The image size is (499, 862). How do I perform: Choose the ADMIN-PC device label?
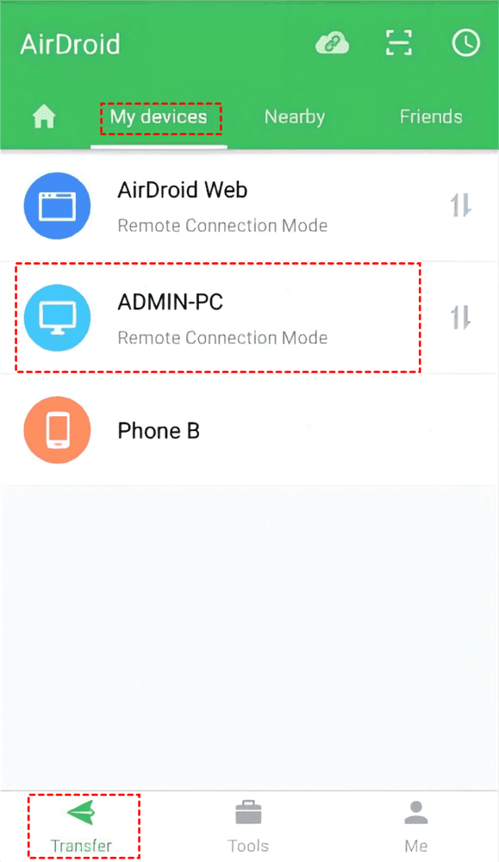click(171, 303)
